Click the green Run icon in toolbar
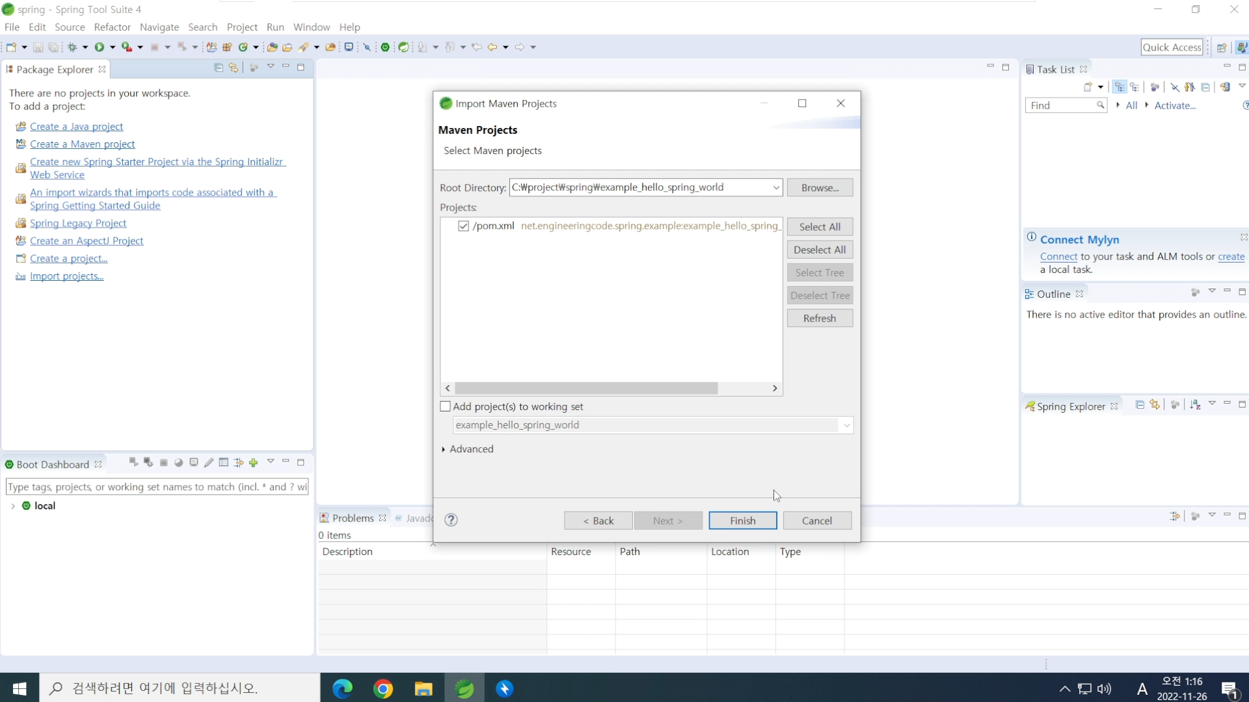Image resolution: width=1249 pixels, height=702 pixels. (x=100, y=47)
